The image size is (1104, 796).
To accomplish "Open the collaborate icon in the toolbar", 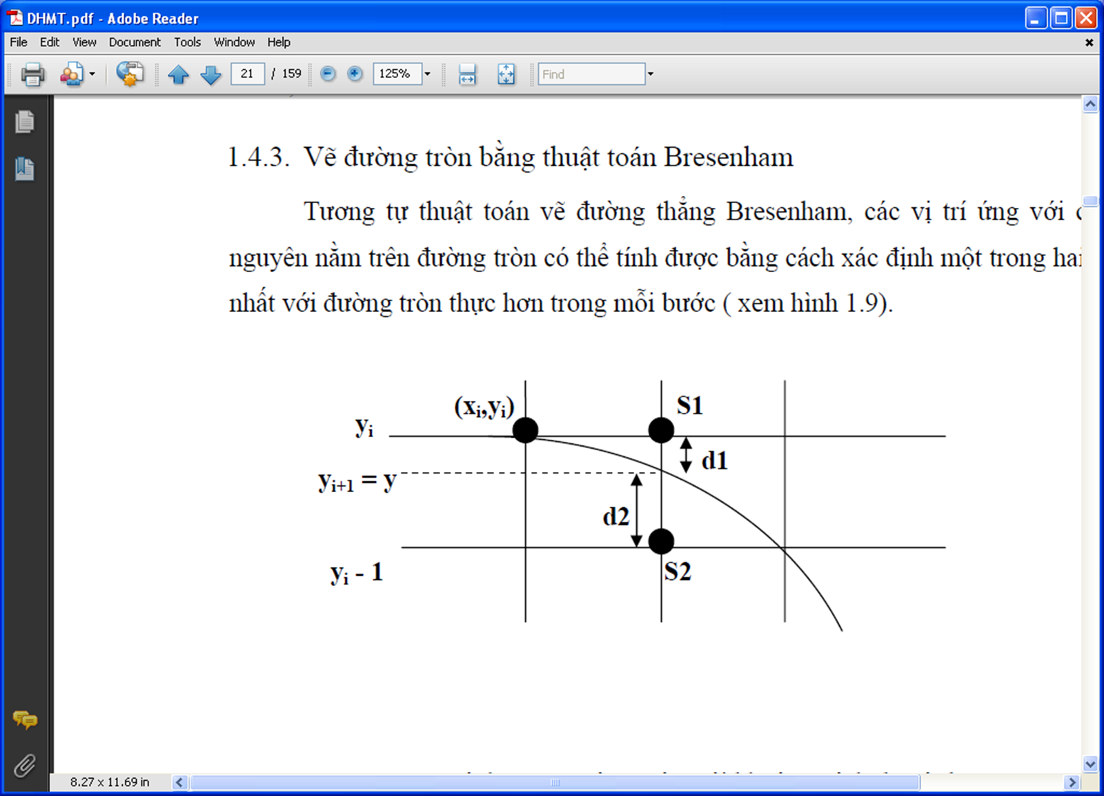I will [x=71, y=74].
